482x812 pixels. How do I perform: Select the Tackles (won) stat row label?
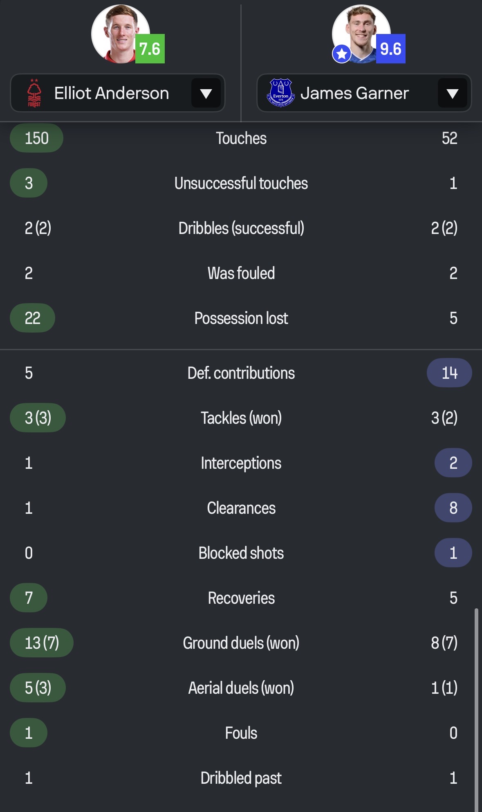241,418
